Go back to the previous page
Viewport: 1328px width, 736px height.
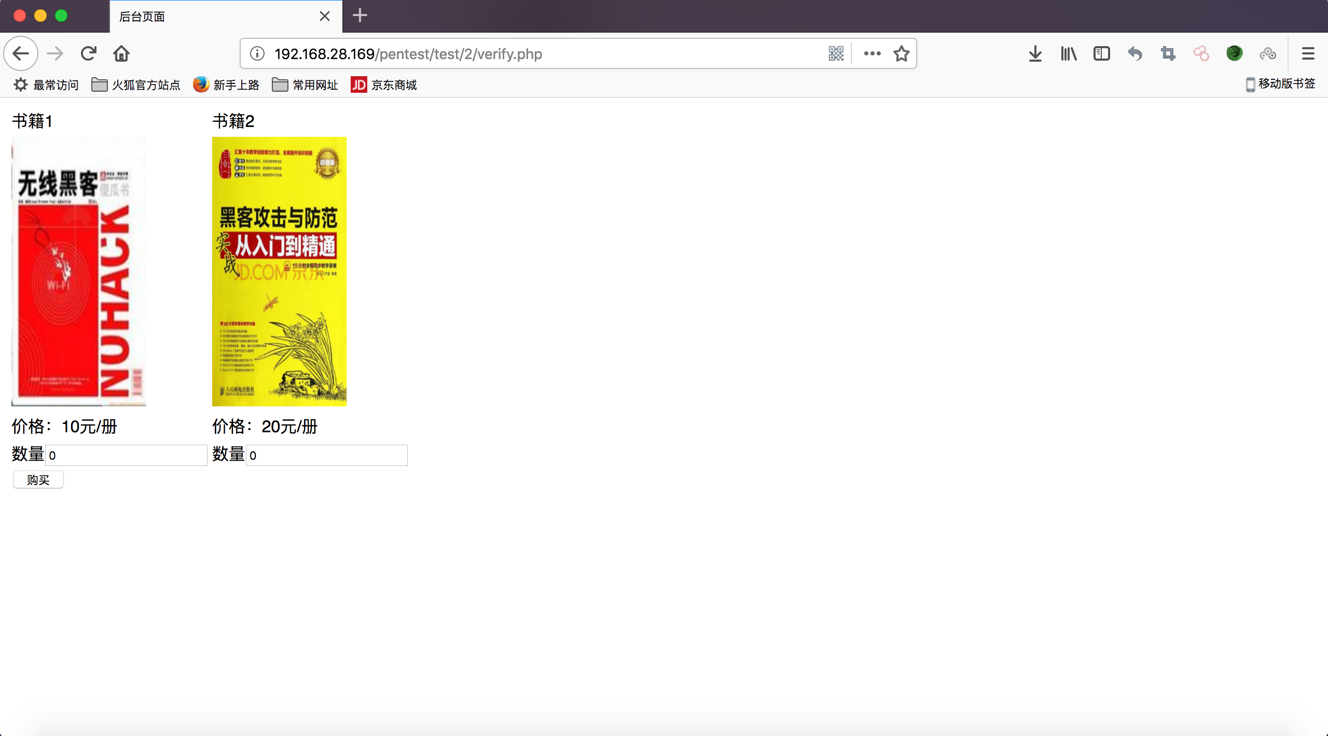(x=21, y=53)
